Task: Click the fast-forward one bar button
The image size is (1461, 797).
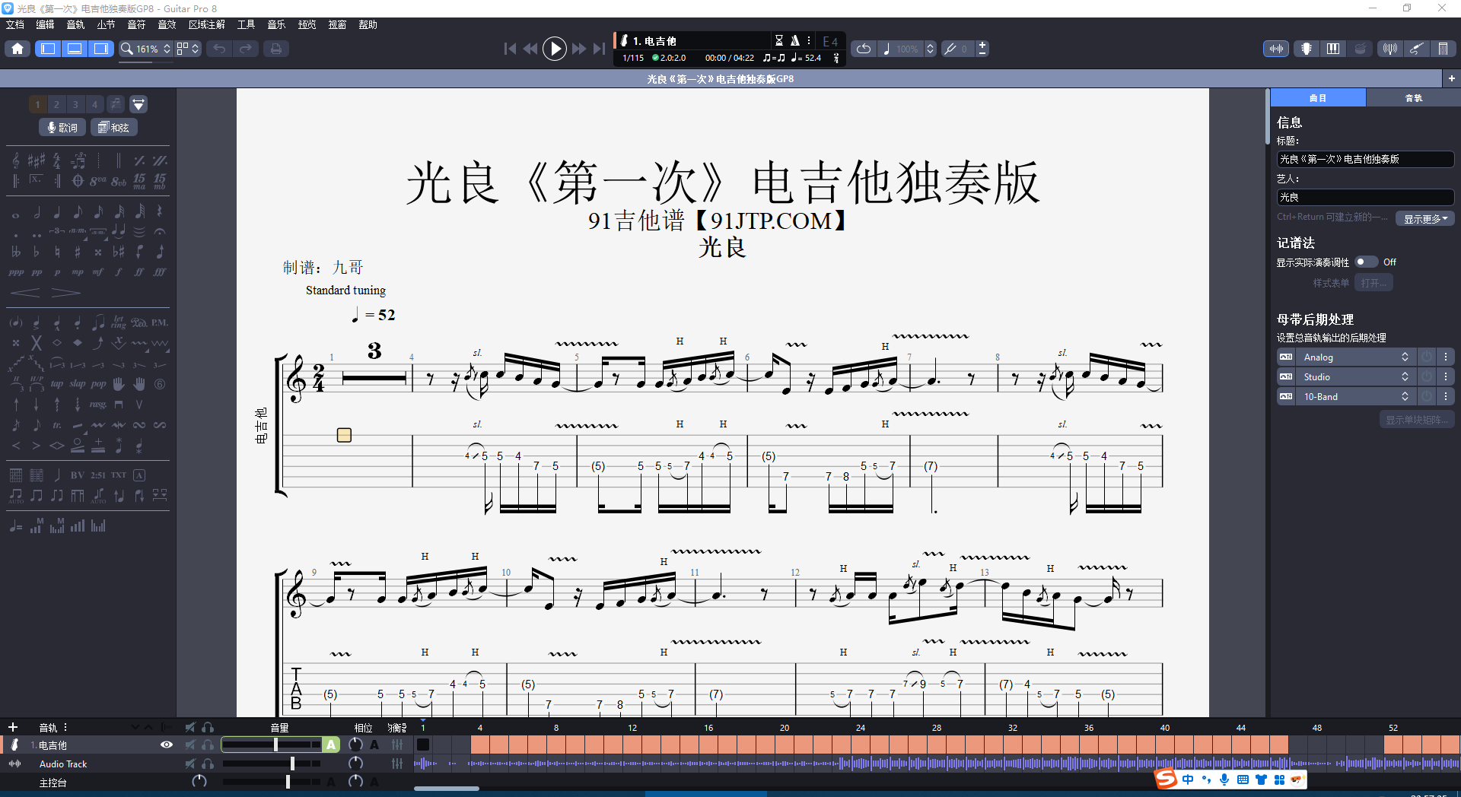Action: click(x=579, y=49)
